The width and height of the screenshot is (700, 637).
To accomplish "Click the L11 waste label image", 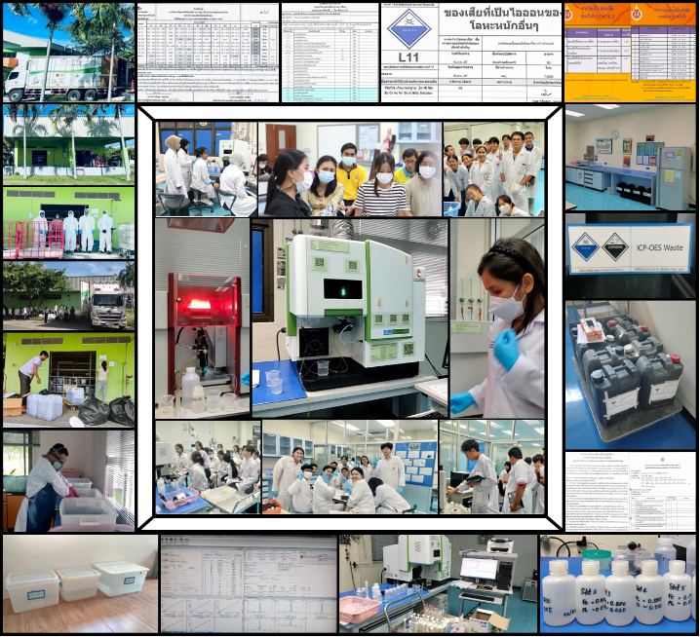I will coord(471,53).
